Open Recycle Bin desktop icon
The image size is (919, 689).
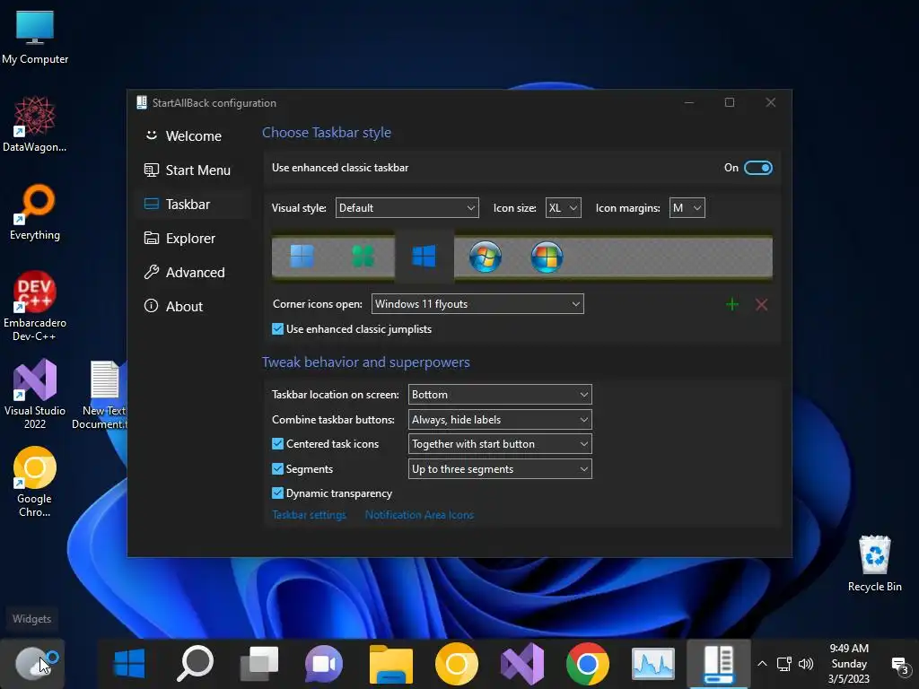coord(874,563)
